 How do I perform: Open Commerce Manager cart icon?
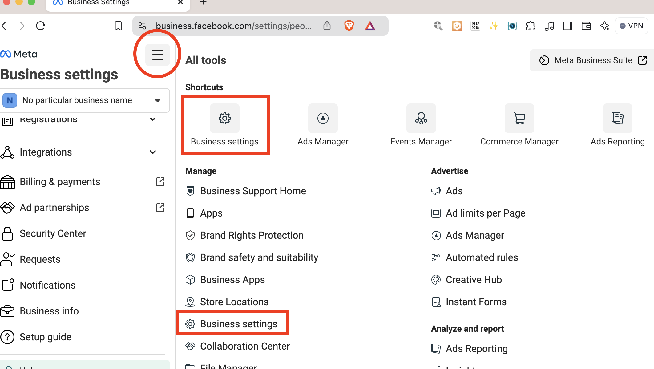[x=519, y=118]
